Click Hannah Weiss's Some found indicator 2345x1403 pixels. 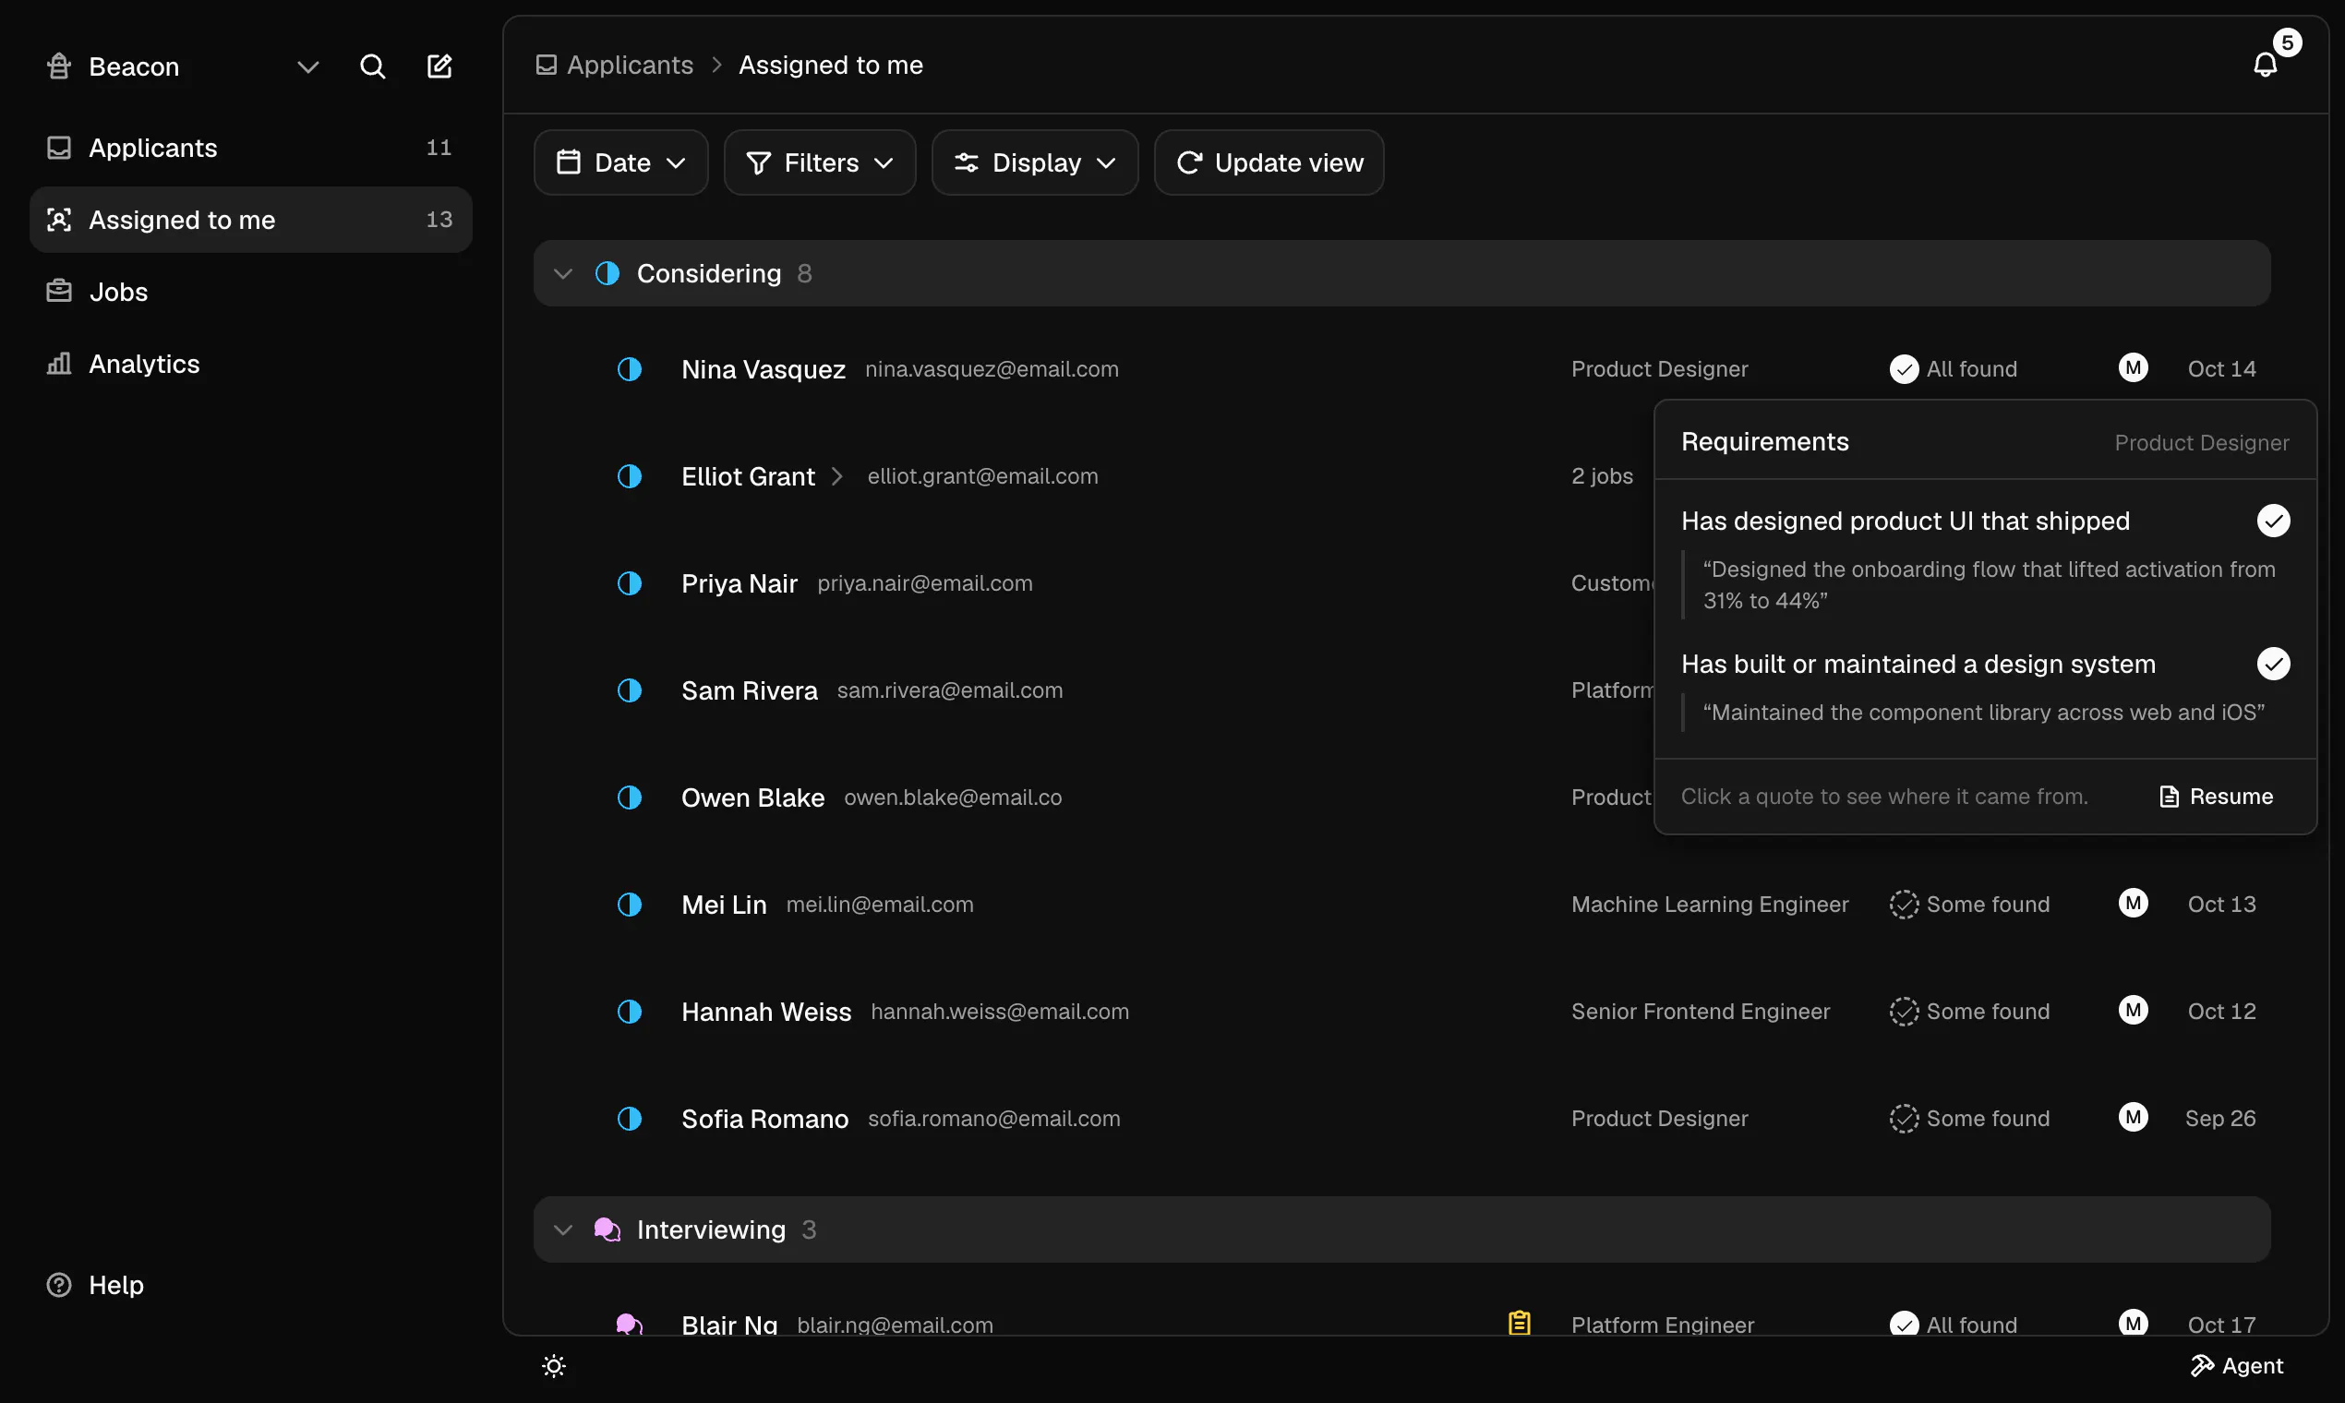coord(1969,1012)
